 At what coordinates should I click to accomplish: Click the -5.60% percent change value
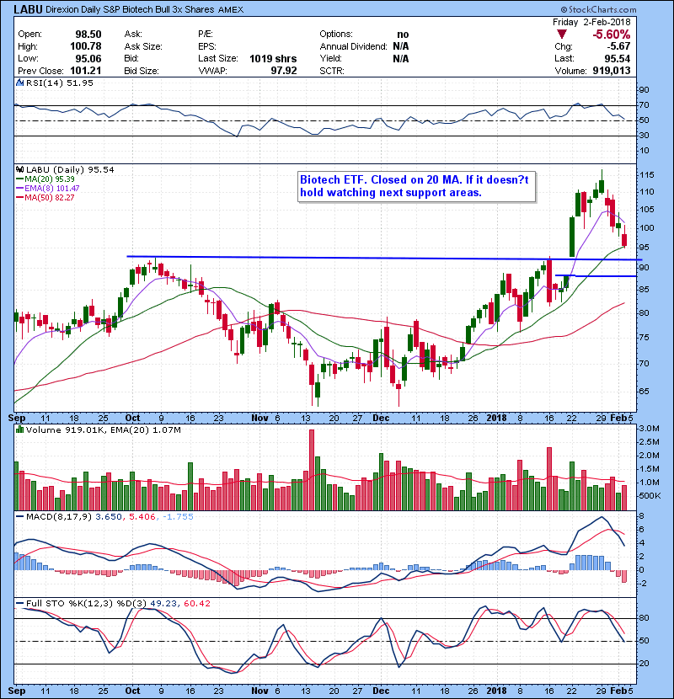611,35
